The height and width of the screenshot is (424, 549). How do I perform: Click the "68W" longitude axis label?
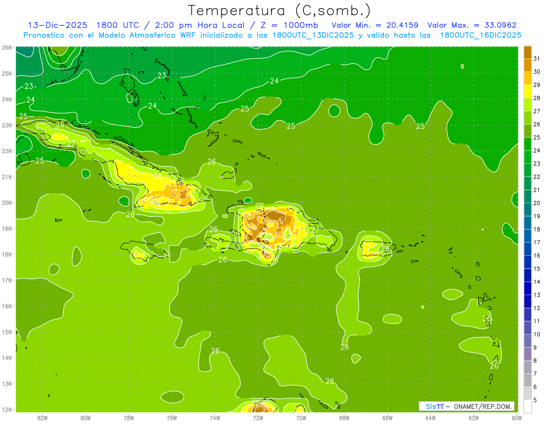tap(344, 418)
